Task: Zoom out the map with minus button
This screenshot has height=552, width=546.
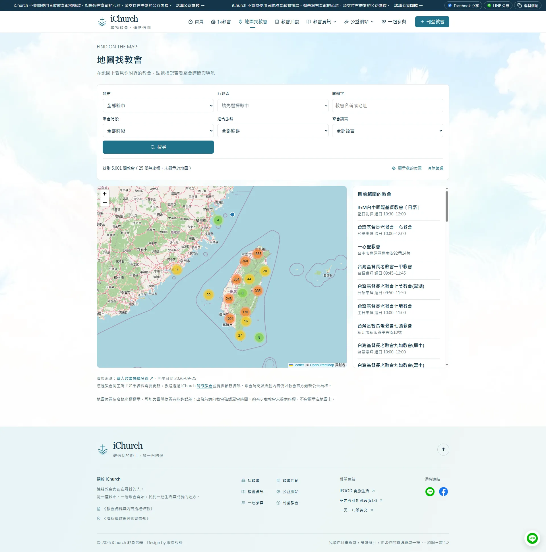Action: coord(105,202)
